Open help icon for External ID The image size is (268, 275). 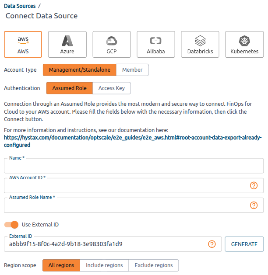212,244
